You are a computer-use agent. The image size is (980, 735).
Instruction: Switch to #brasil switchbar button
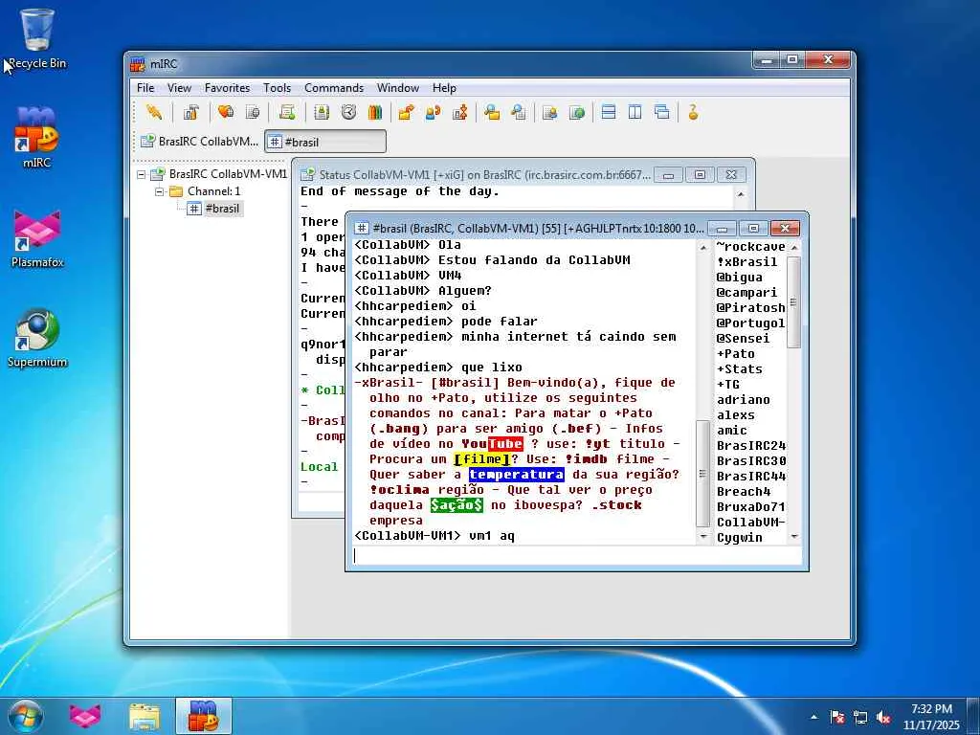325,142
